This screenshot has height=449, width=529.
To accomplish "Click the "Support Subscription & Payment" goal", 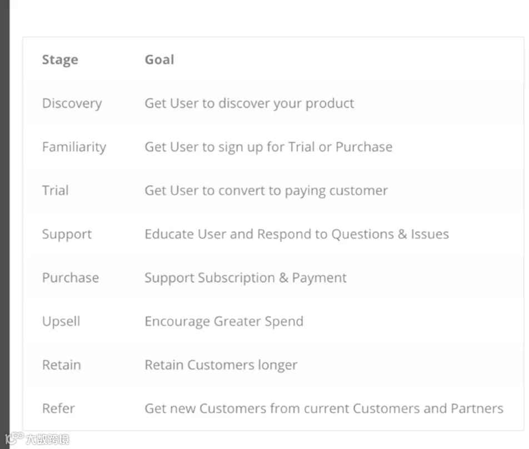I will tap(246, 278).
